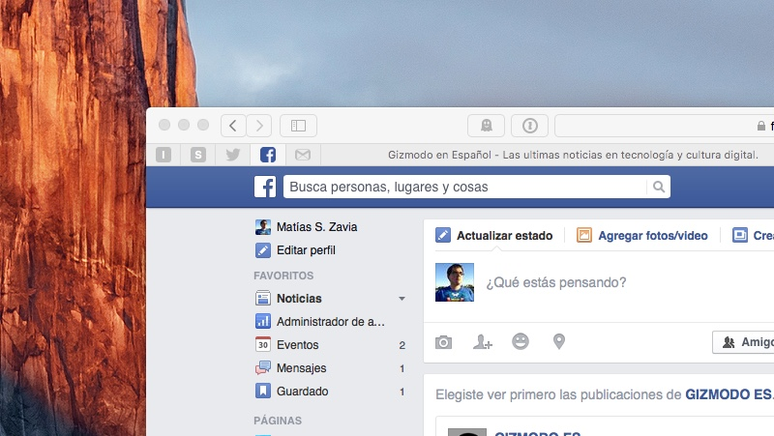Click the Actualizar estado pencil icon
This screenshot has height=436, width=774.
point(443,235)
